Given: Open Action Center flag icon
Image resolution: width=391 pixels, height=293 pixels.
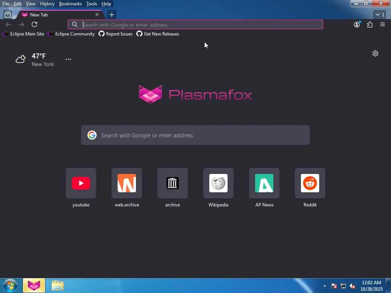Looking at the screenshot, I should tap(334, 286).
